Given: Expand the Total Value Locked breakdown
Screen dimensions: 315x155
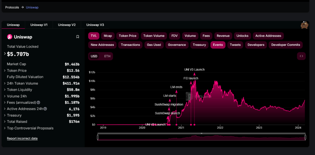Looking at the screenshot, I should (x=5, y=54).
